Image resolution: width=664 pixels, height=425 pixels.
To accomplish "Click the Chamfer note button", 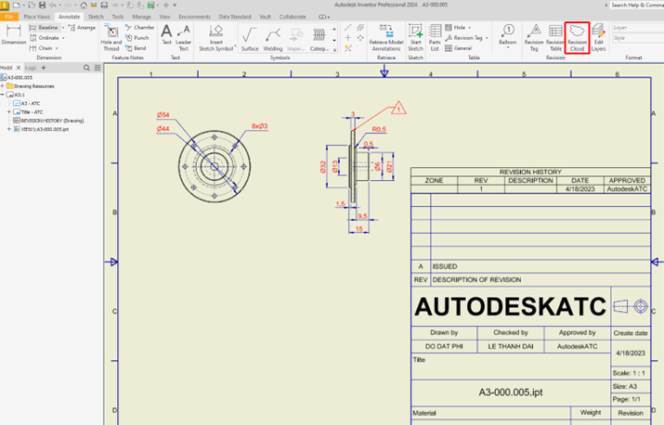I will click(139, 28).
